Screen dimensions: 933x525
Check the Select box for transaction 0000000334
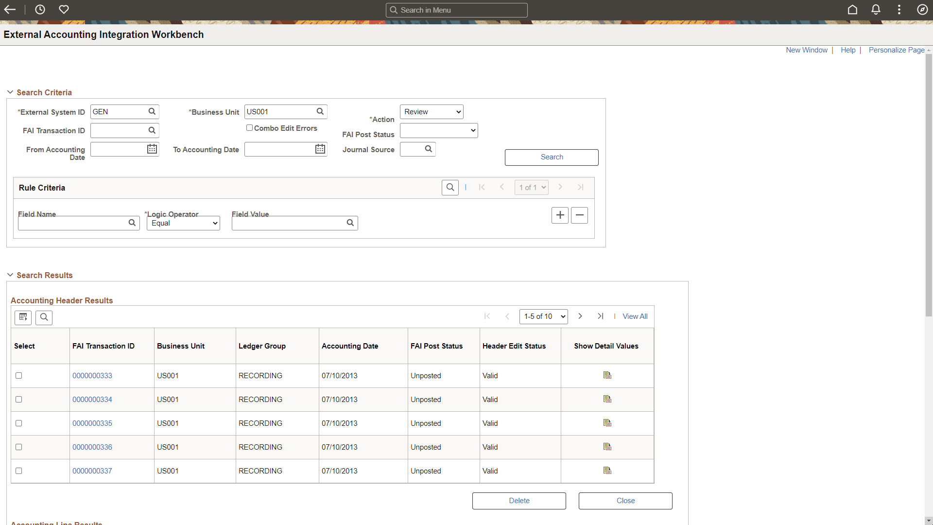[x=18, y=399]
